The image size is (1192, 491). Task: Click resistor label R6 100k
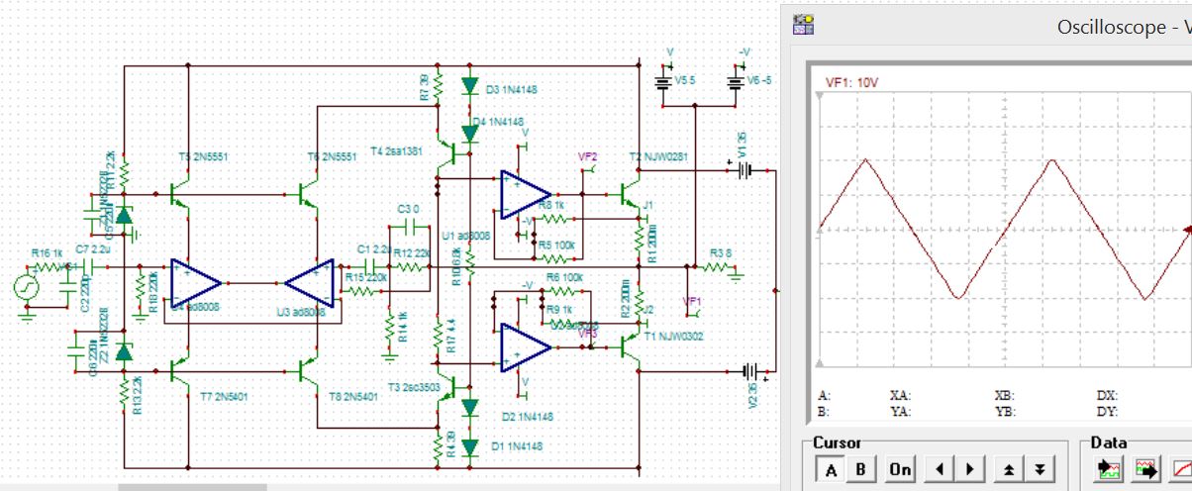[x=565, y=278]
